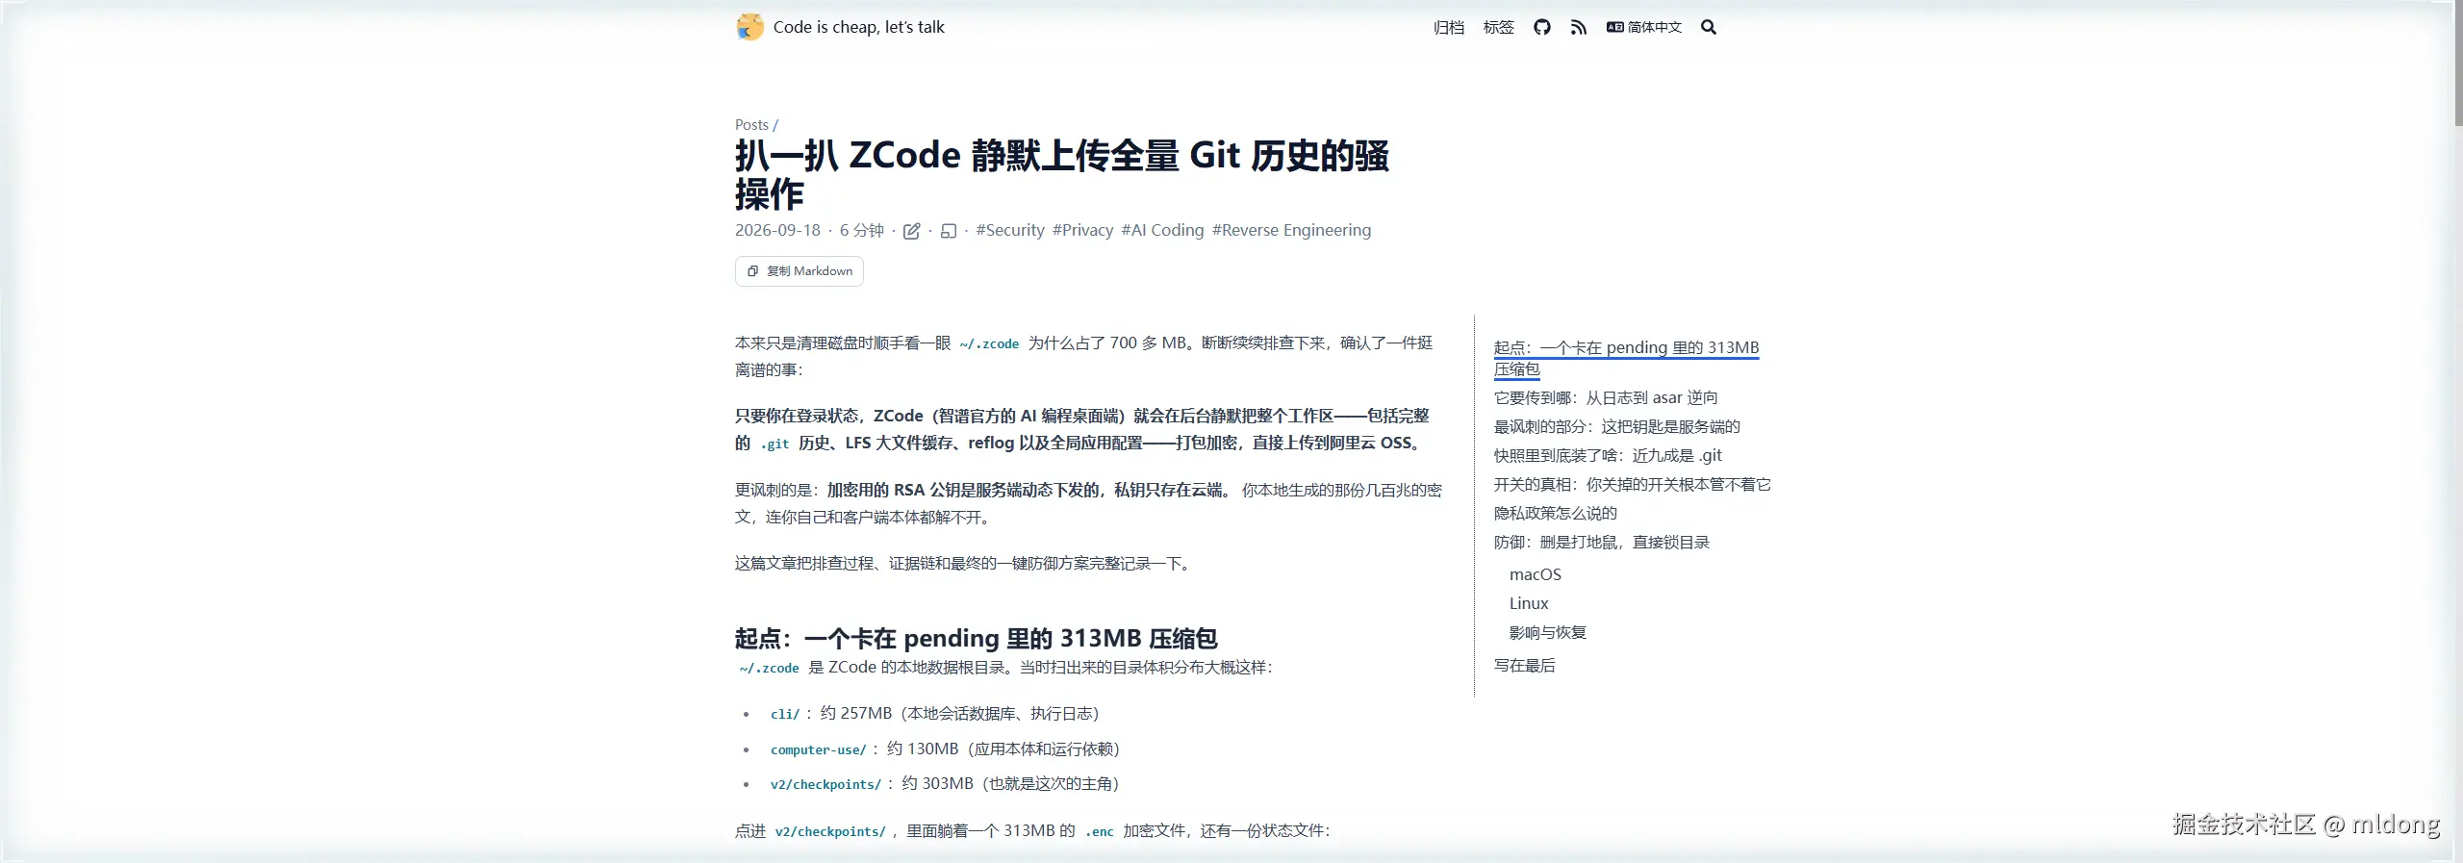This screenshot has width=2463, height=863.
Task: Jump to macOS subsection
Action: coord(1535,574)
